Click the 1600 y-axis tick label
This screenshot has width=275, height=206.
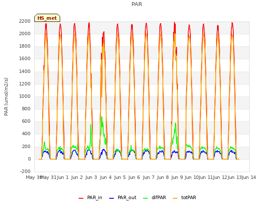25,59
